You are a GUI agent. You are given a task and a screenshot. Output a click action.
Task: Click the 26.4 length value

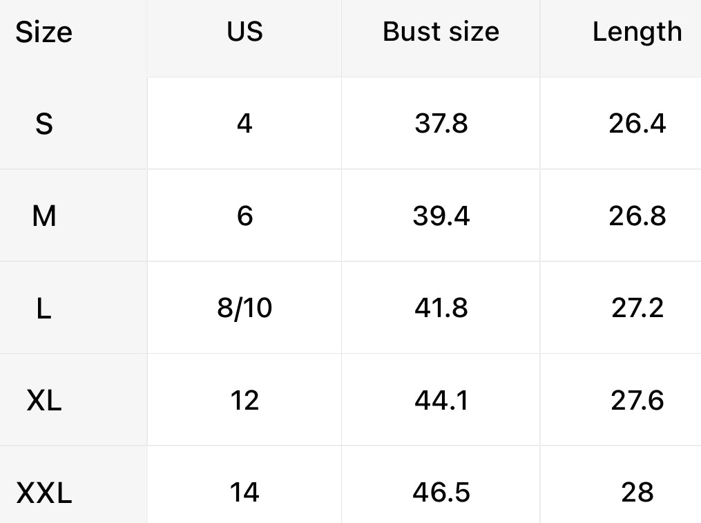[637, 124]
